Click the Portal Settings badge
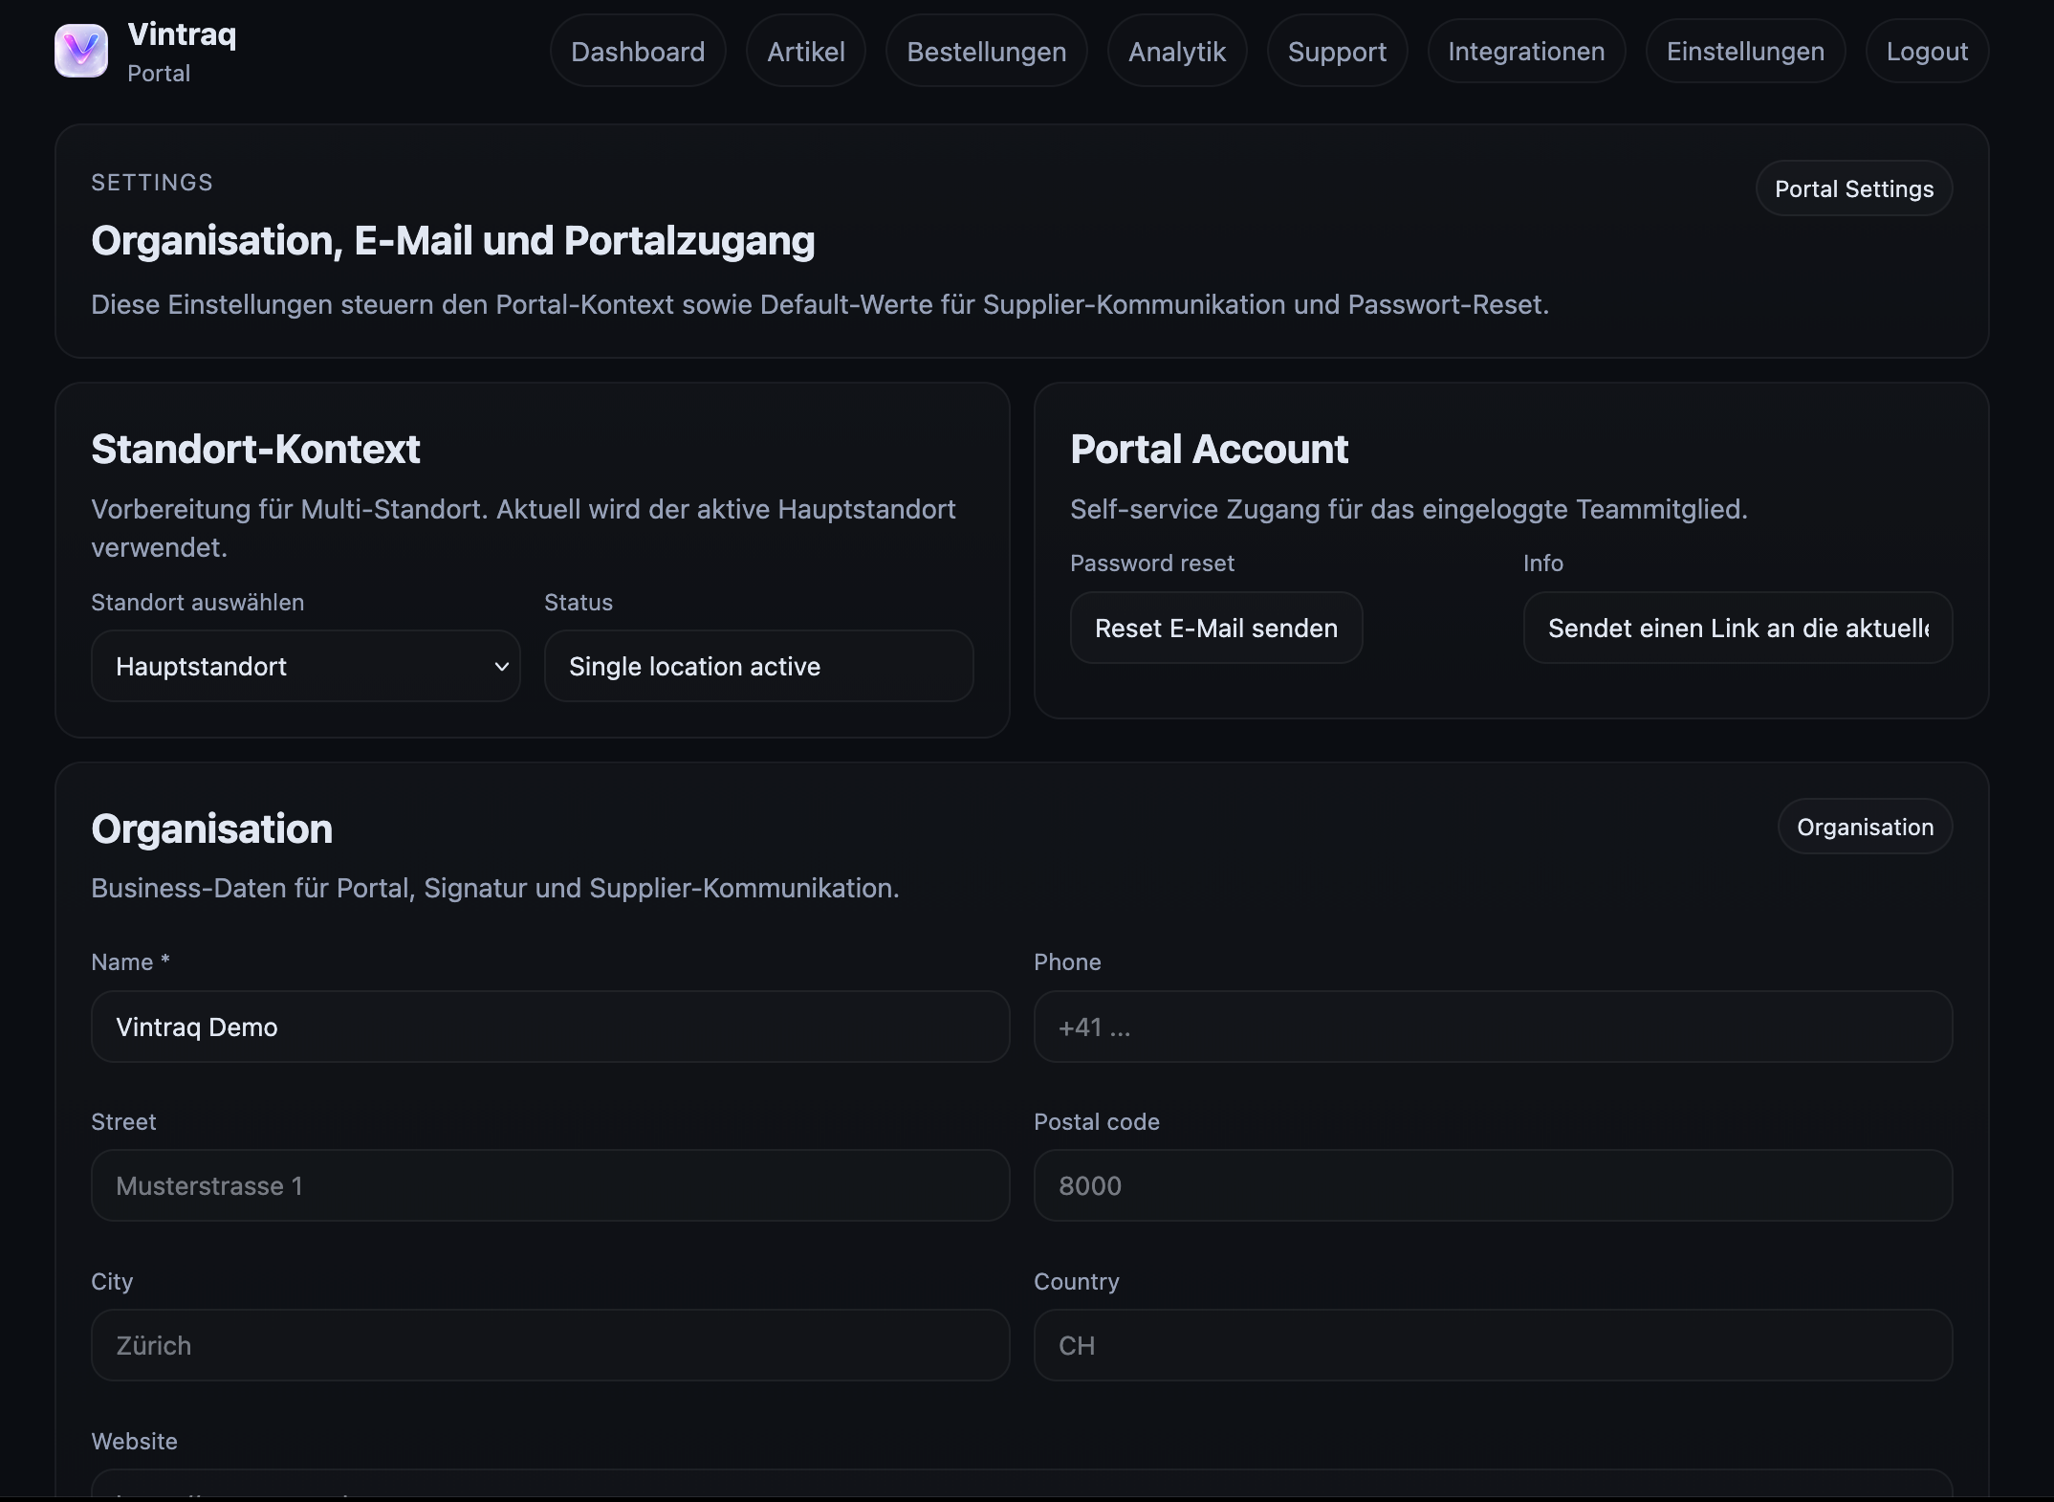 click(x=1853, y=188)
